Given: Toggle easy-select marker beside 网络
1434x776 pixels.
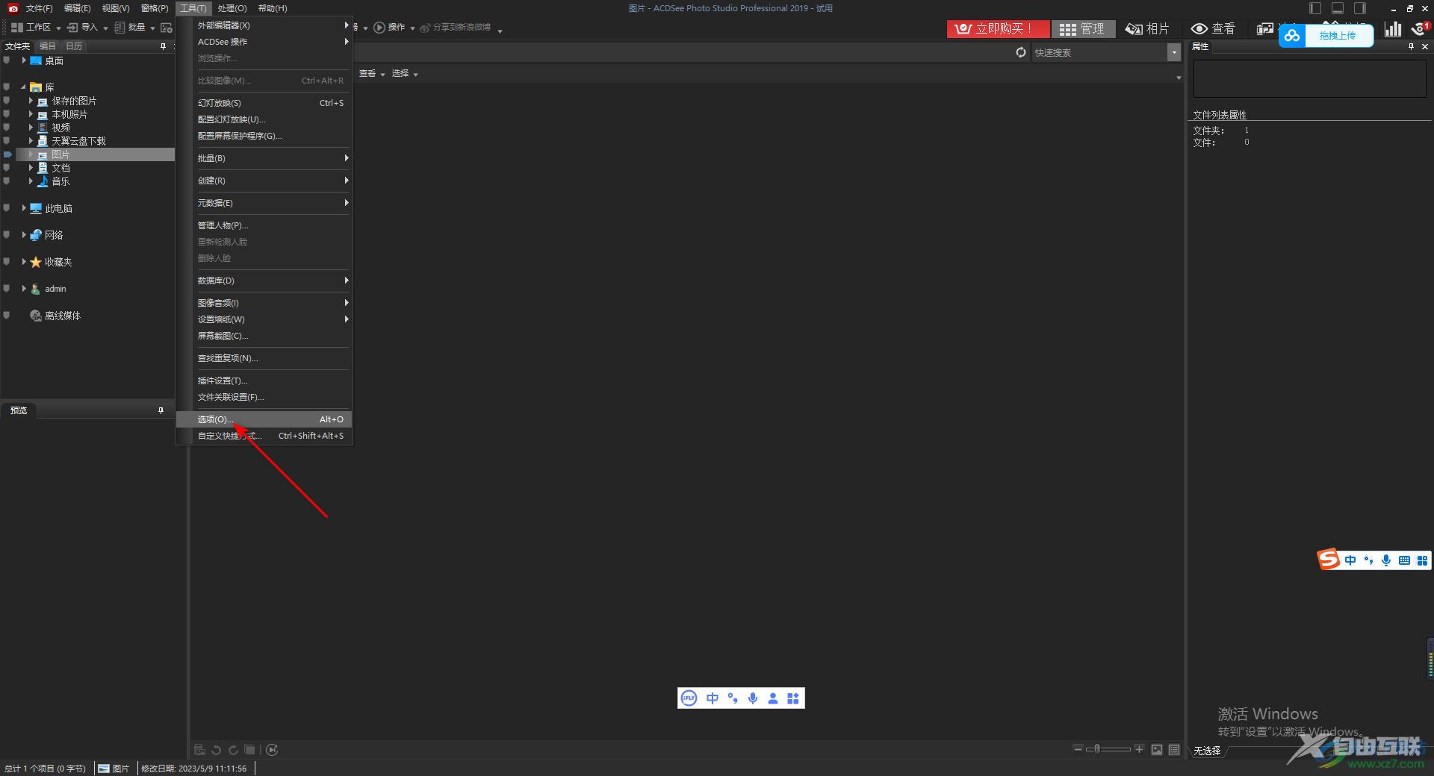Looking at the screenshot, I should [x=7, y=235].
